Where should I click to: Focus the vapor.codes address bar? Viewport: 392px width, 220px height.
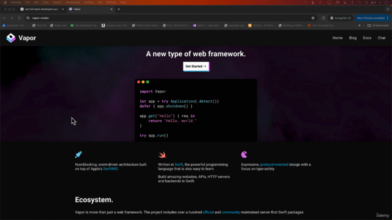click(x=170, y=18)
